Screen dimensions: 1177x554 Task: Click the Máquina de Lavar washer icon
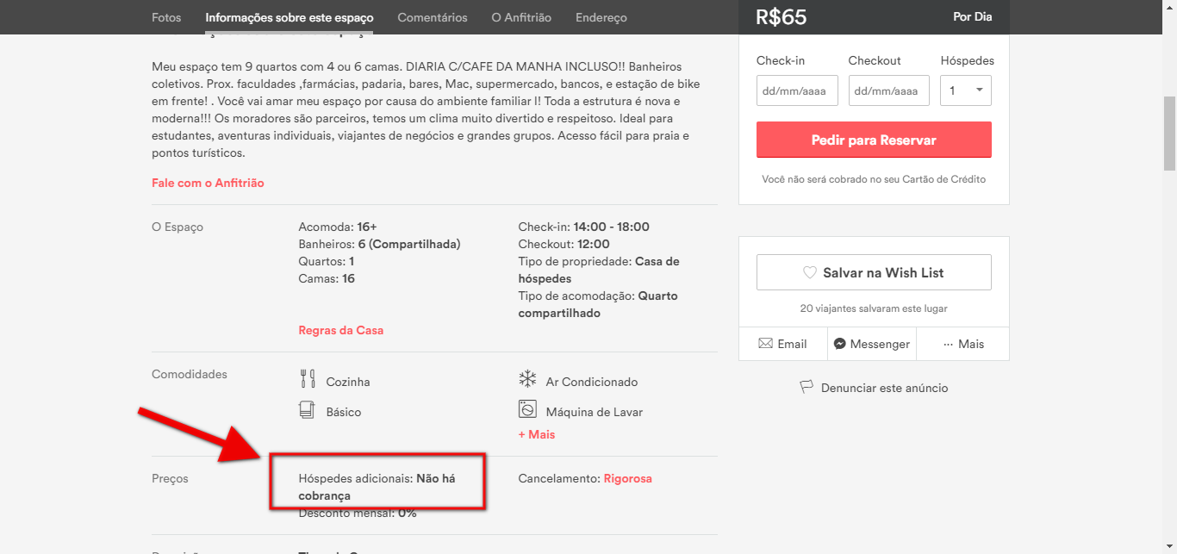pyautogui.click(x=527, y=409)
